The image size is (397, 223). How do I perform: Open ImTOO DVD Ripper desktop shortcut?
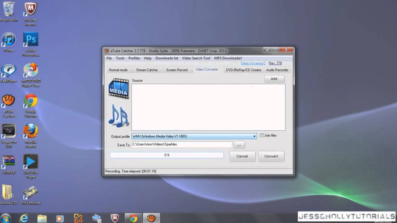pos(31,75)
